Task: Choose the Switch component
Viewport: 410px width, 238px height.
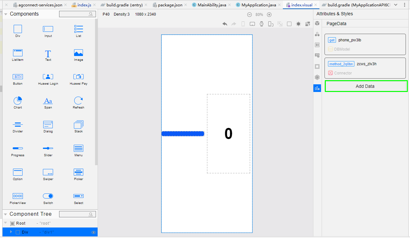Action: pos(48,198)
